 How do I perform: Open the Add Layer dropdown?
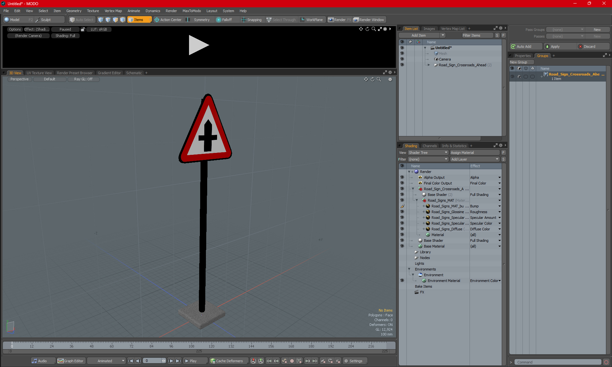[474, 159]
